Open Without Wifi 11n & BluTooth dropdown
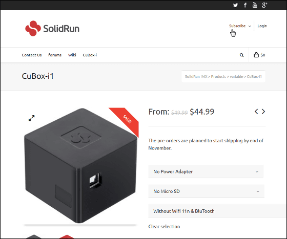 coord(218,211)
